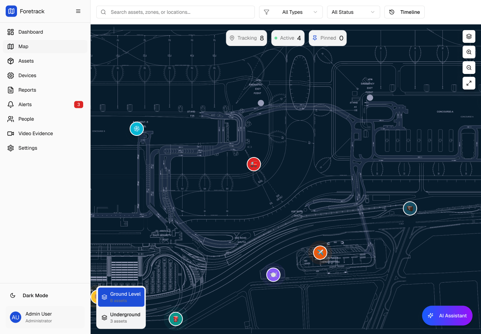
Task: Click the search magnifier icon
Action: (x=103, y=12)
